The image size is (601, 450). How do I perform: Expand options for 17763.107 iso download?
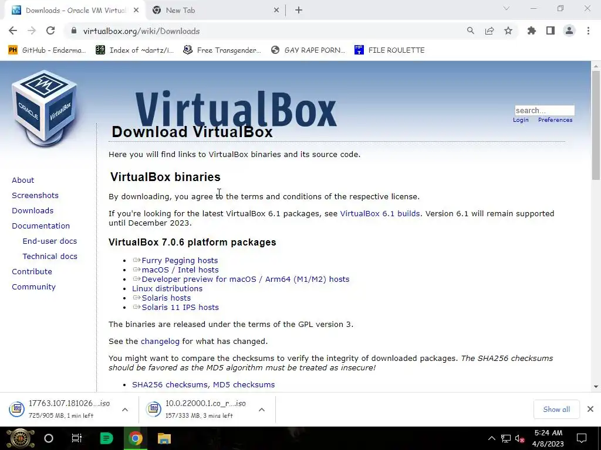(x=125, y=410)
